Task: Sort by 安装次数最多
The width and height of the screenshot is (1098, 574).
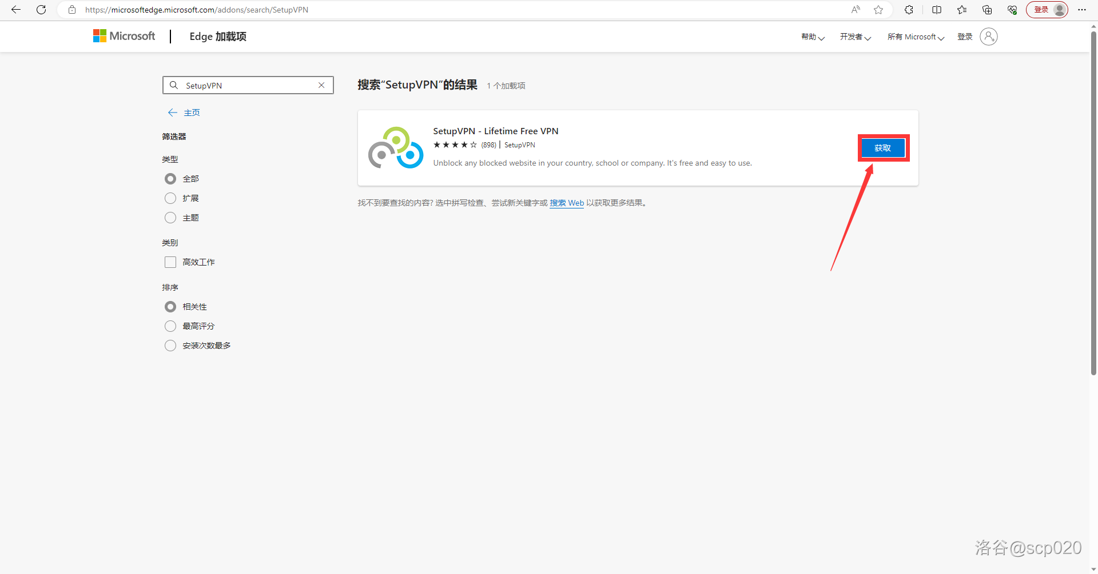Action: [x=170, y=346]
